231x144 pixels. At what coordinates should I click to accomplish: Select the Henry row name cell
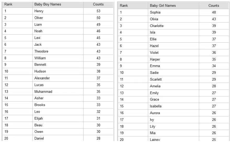click(x=58, y=11)
